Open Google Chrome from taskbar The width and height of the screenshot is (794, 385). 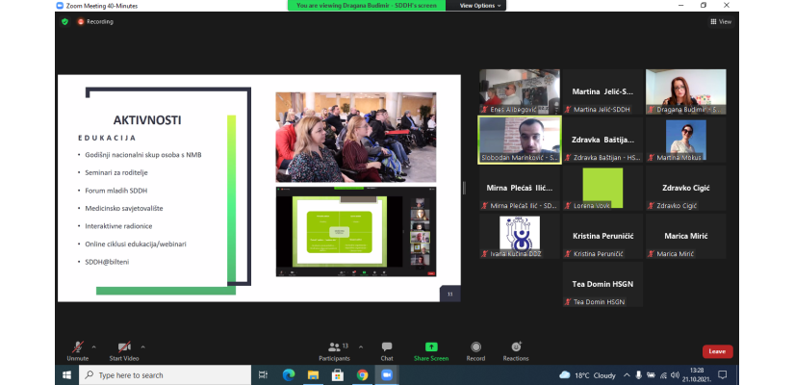click(363, 375)
